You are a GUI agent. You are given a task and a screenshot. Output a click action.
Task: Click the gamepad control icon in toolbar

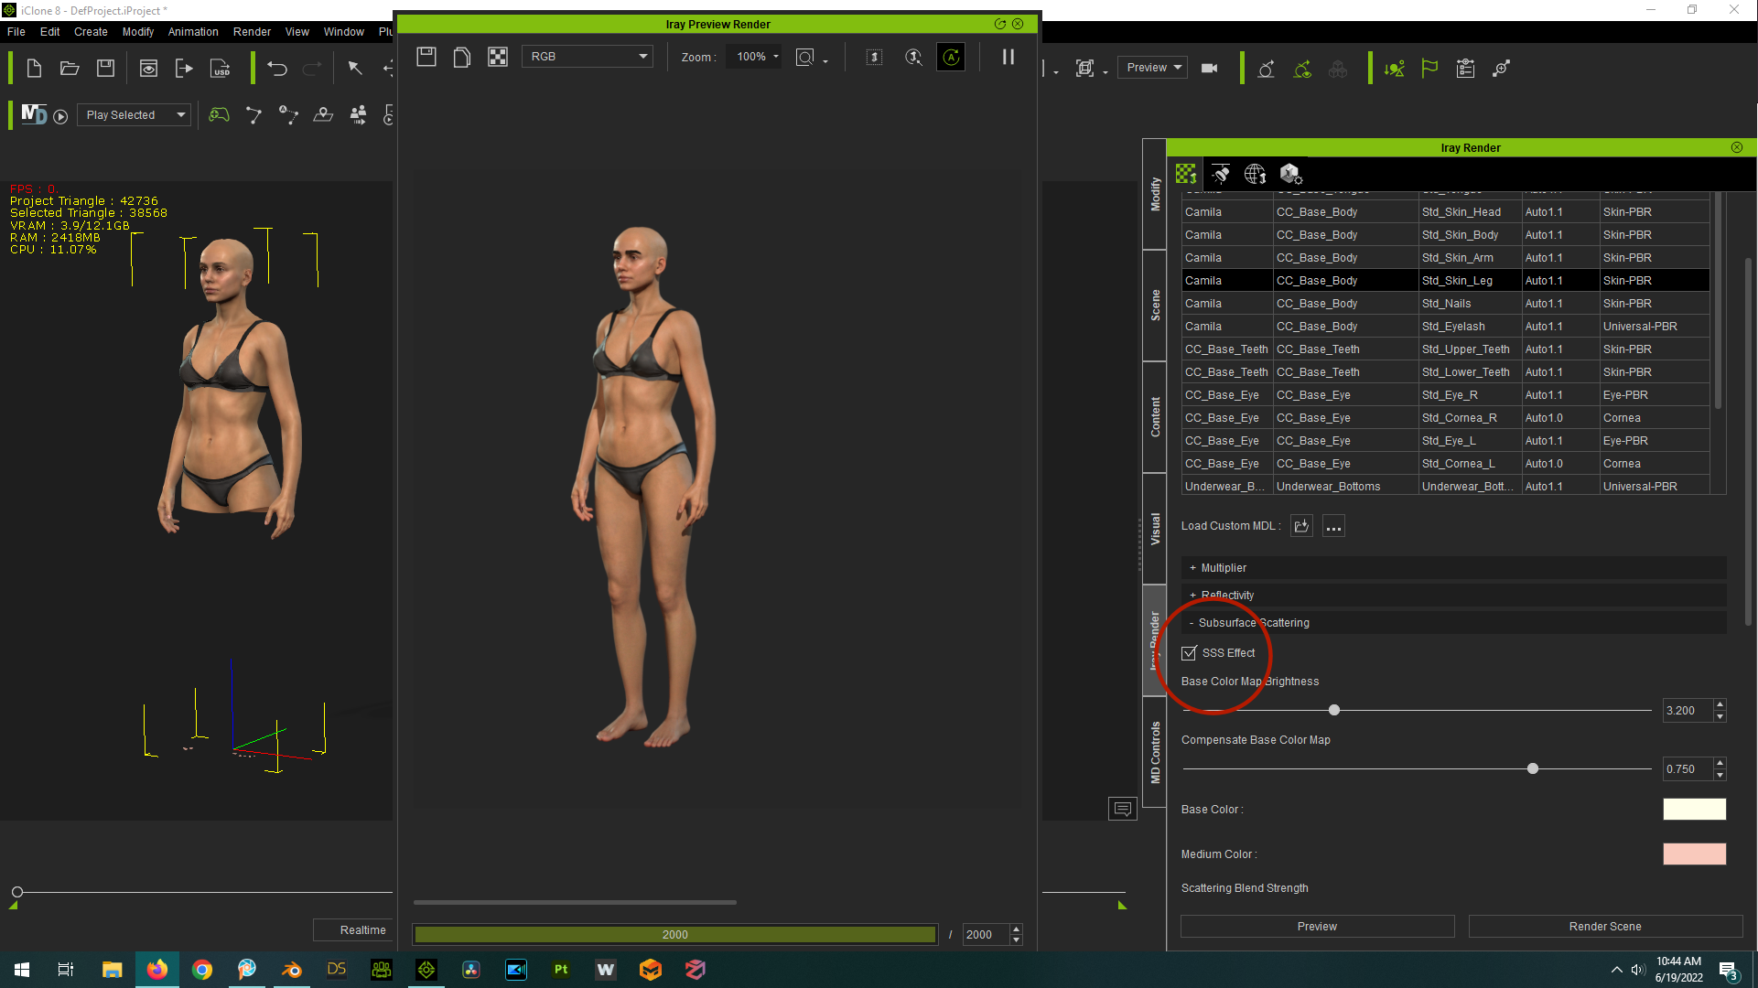(x=219, y=114)
